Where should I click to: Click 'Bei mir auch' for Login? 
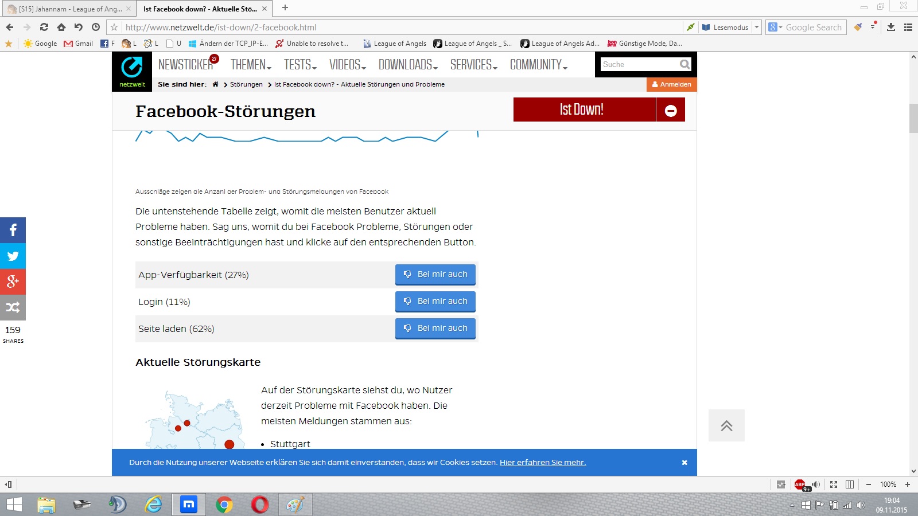[435, 301]
